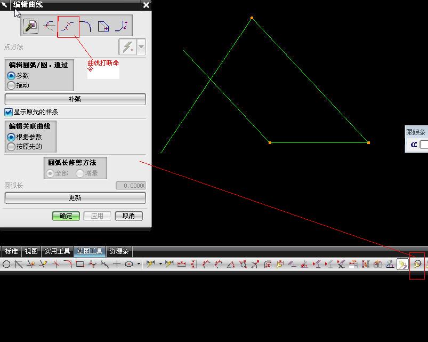Image resolution: width=428 pixels, height=342 pixels.
Task: Select the 参数 radio for edit arc/circle
Action: click(x=11, y=76)
